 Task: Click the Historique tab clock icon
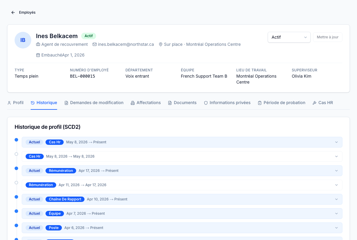click(x=33, y=103)
